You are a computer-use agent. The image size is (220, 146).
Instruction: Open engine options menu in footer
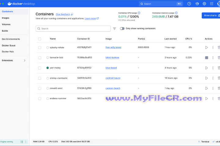[x=26, y=142]
